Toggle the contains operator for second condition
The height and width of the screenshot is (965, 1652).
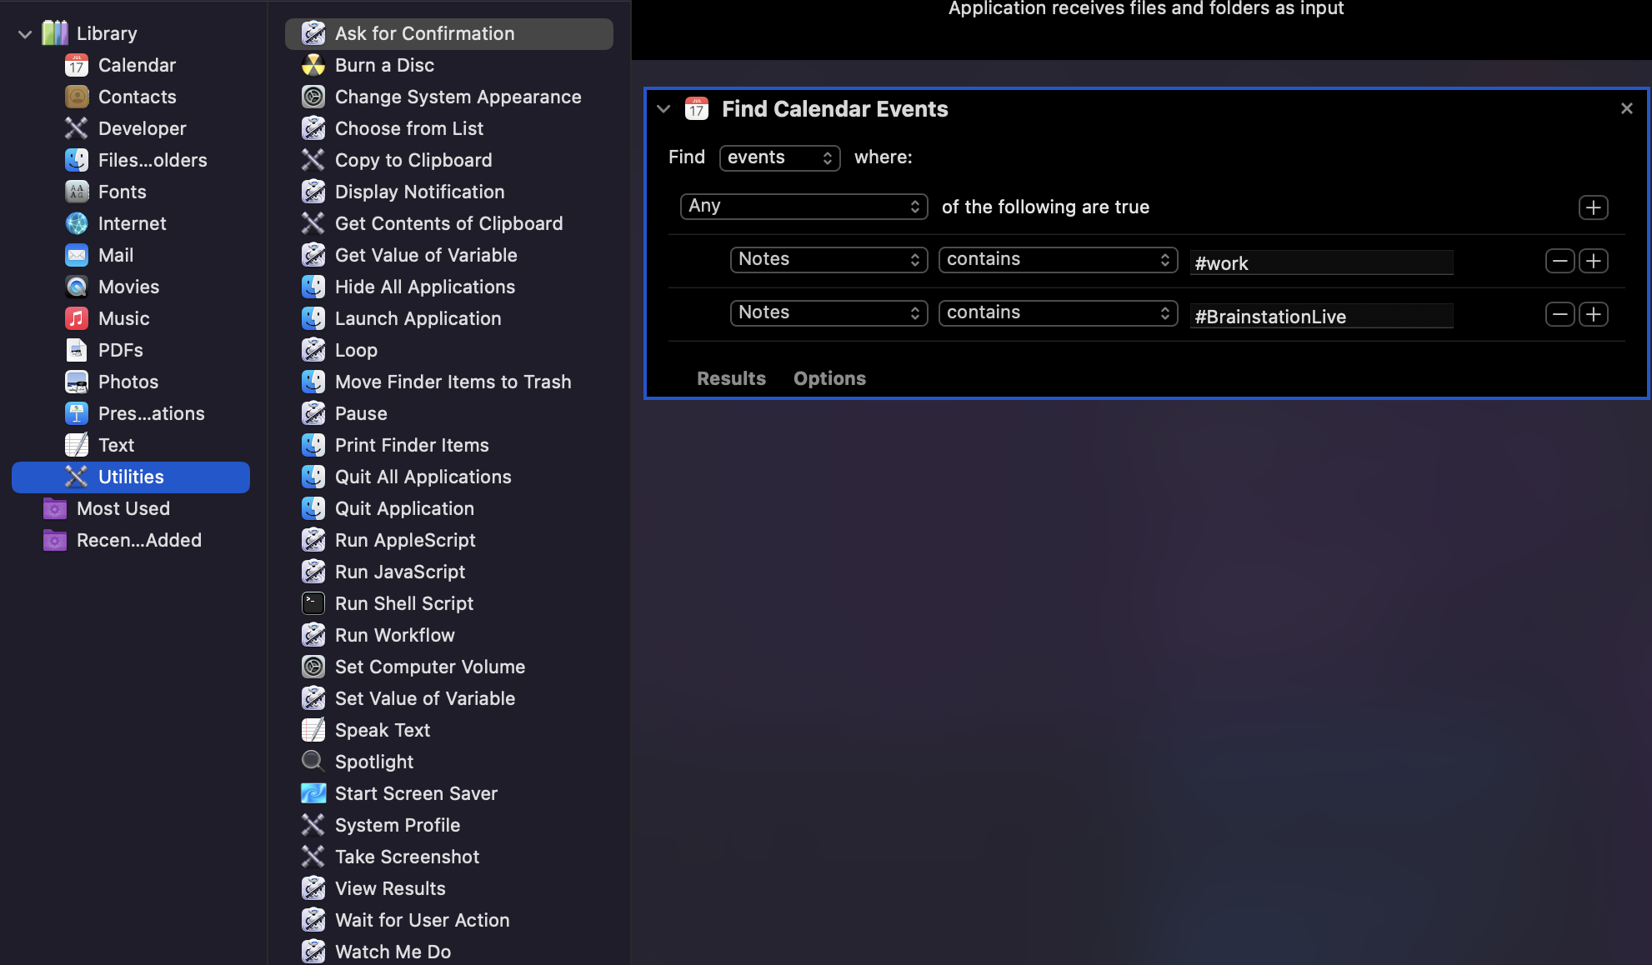[1056, 312]
